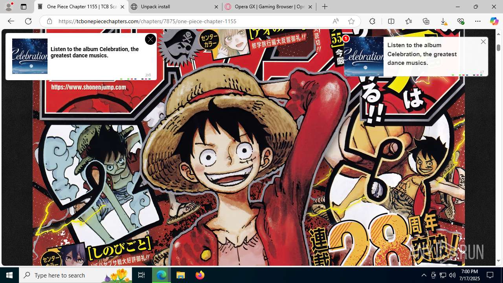Open the profile avatar menu
The height and width of the screenshot is (283, 503).
pyautogui.click(x=9, y=7)
